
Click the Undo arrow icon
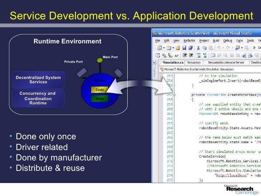(x=219, y=48)
